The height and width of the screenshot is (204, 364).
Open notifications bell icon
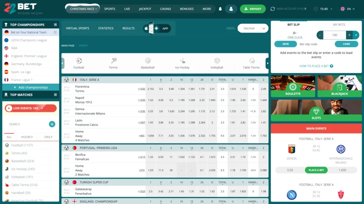click(x=220, y=9)
